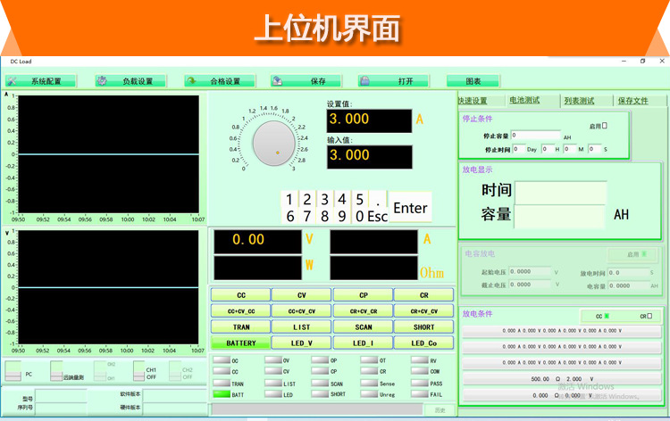Click keypad digit 6
The width and height of the screenshot is (670, 421).
(x=289, y=216)
